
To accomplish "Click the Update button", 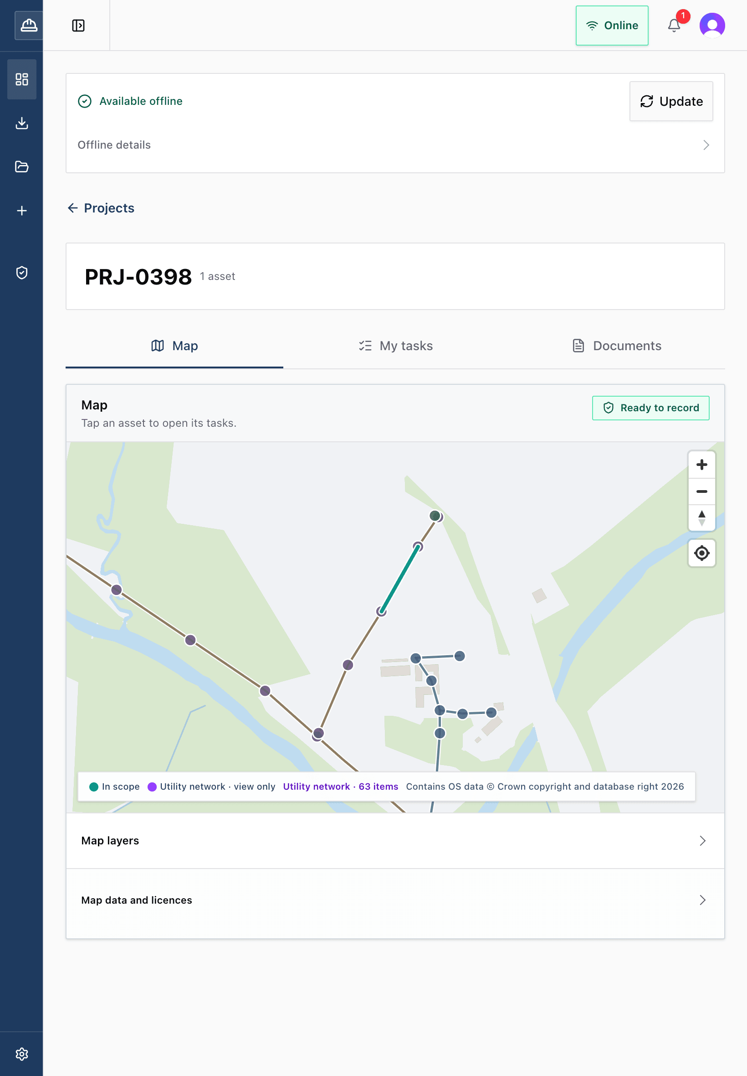I will coord(671,101).
